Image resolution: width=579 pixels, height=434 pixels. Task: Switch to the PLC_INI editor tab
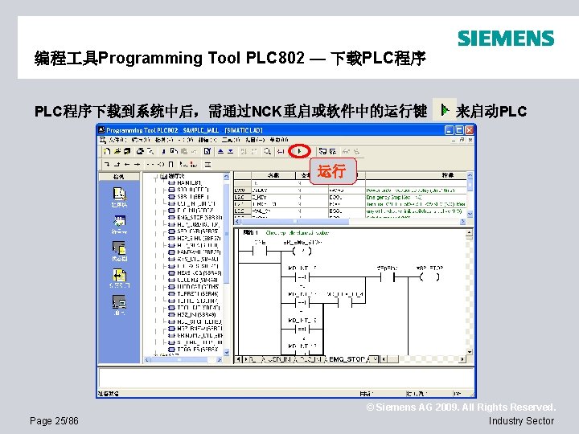311,358
